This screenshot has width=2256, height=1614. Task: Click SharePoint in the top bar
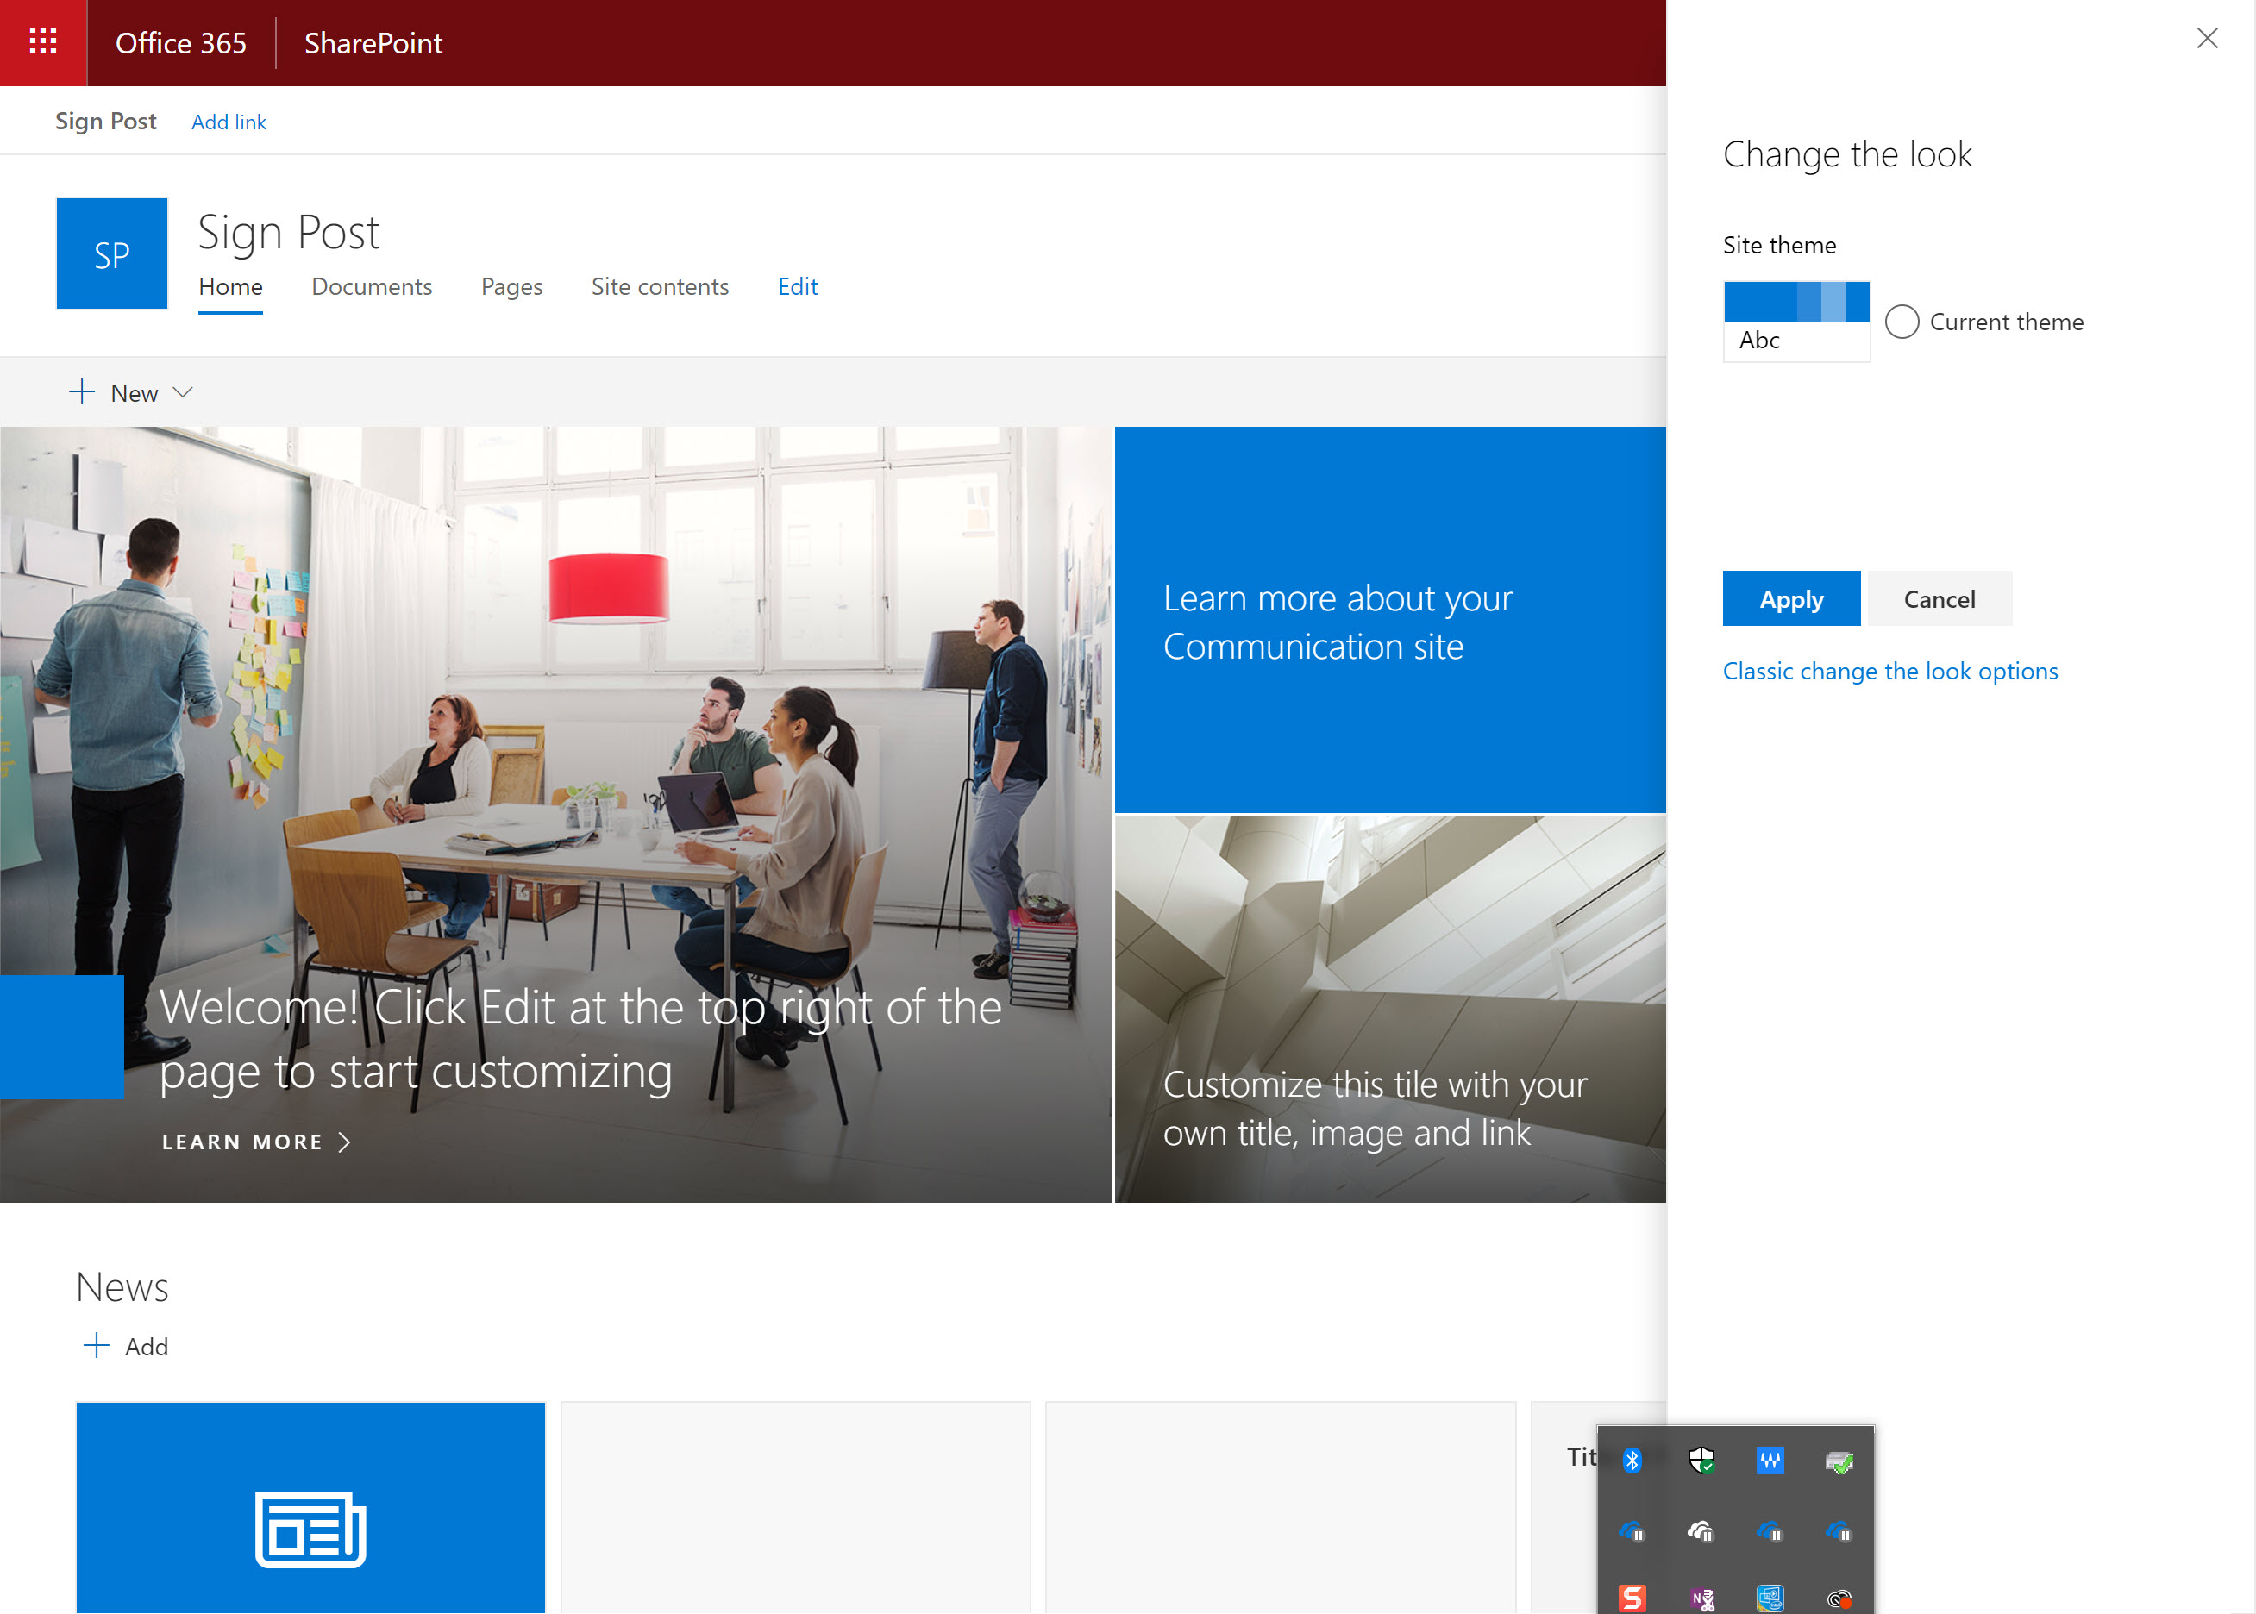pyautogui.click(x=373, y=43)
